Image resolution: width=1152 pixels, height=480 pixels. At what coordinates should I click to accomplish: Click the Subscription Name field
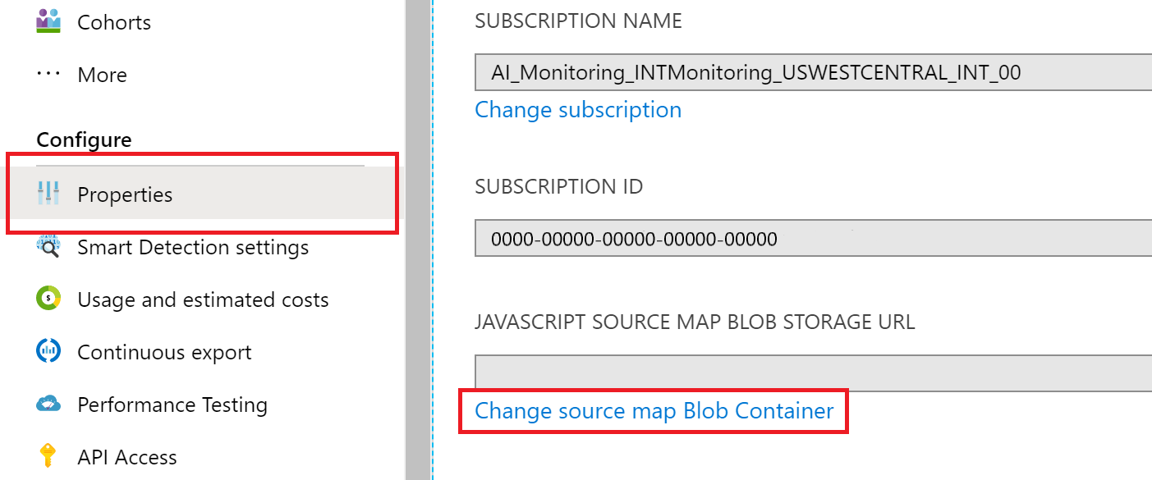click(813, 72)
